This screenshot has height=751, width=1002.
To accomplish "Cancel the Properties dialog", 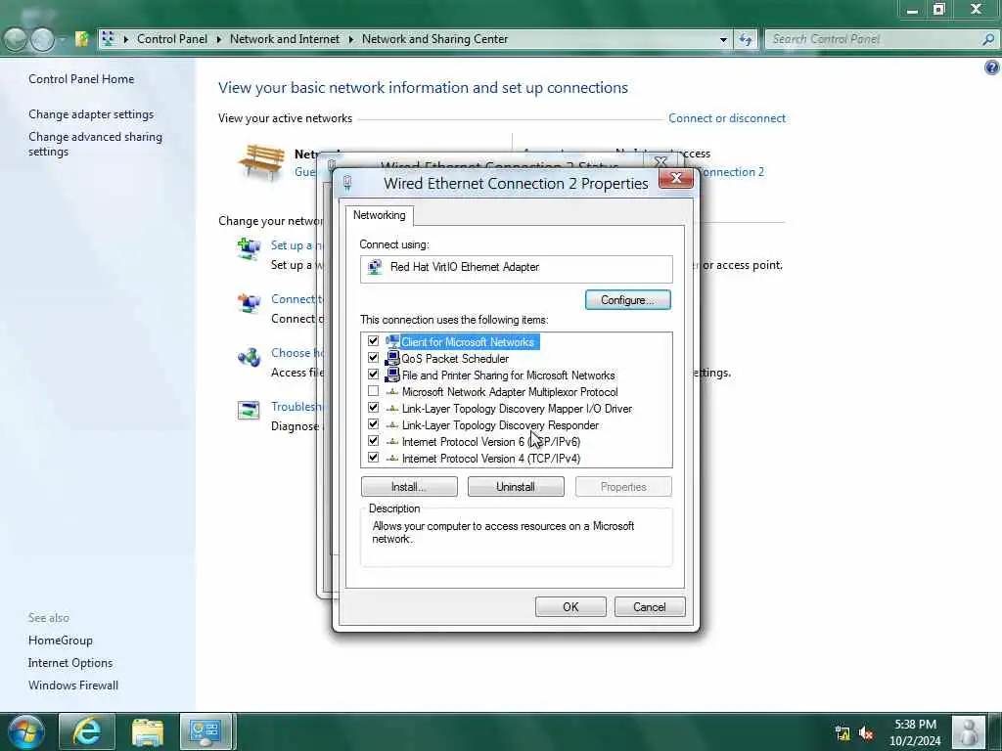I will coord(650,606).
